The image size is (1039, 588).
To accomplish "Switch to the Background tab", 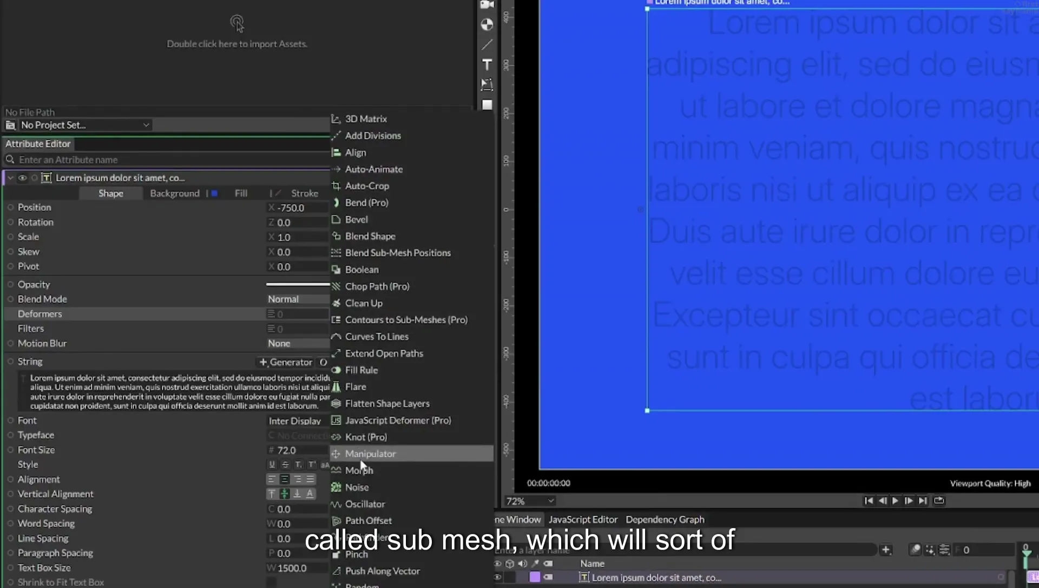I will [175, 193].
